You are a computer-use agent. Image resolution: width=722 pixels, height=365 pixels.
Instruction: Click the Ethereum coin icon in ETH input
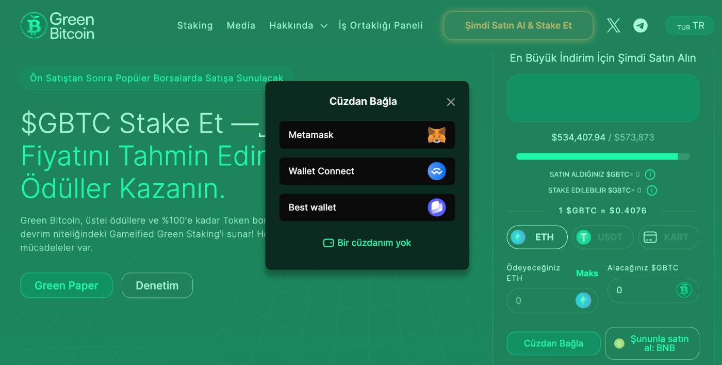[583, 300]
